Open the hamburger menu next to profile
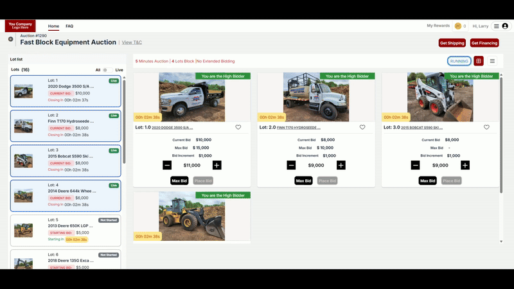 [496, 26]
